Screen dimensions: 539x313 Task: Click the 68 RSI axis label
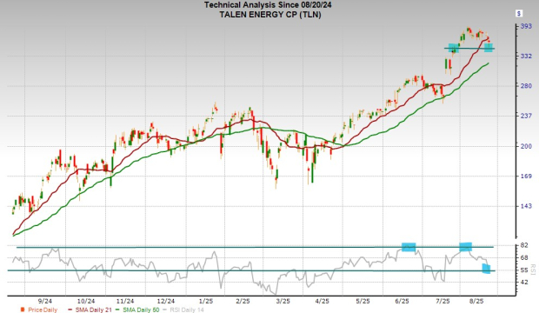tap(524, 257)
